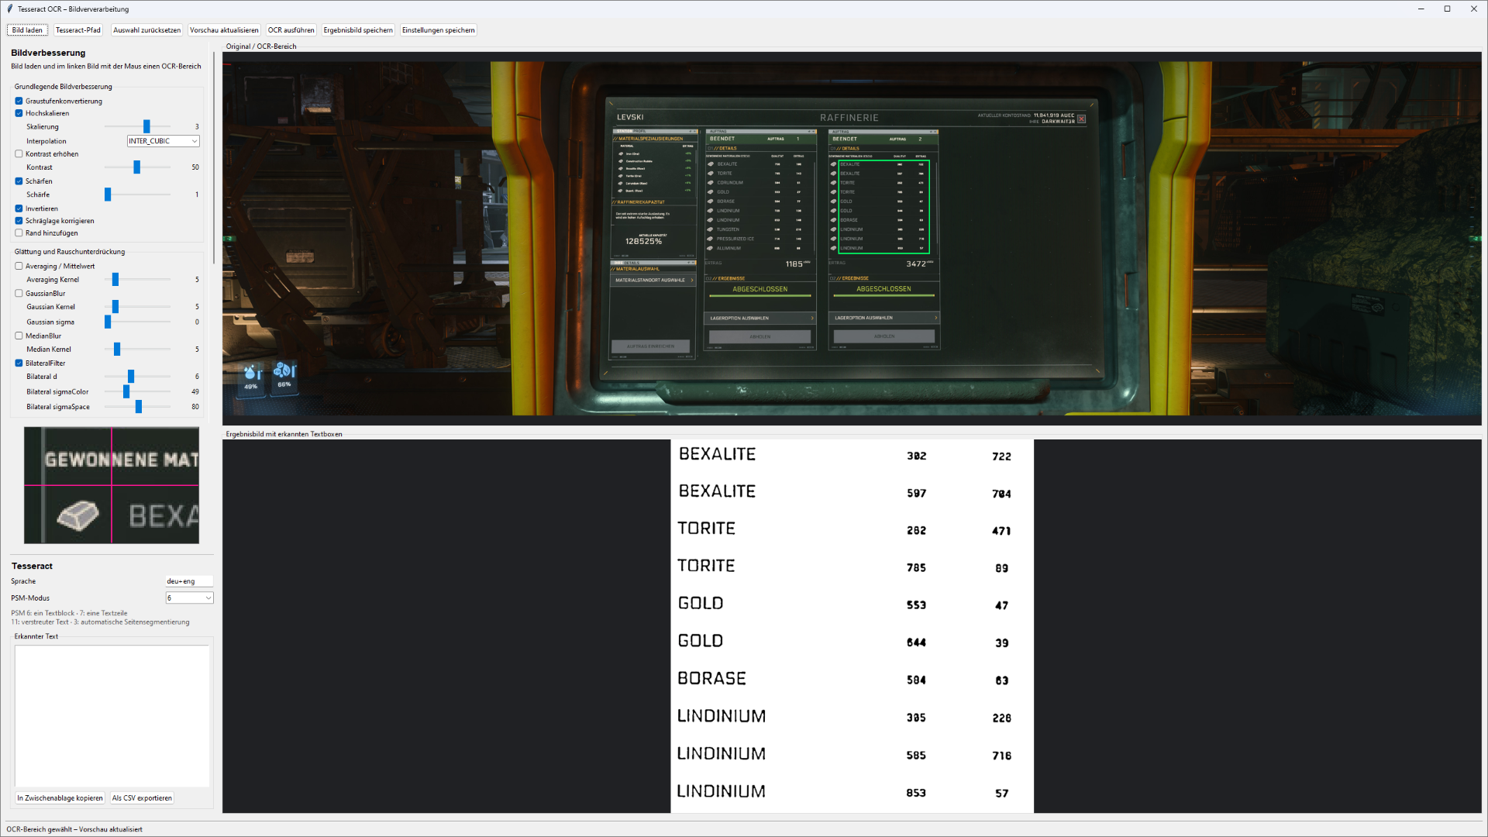
Task: Open the PSM-Modus dropdown
Action: tap(189, 598)
